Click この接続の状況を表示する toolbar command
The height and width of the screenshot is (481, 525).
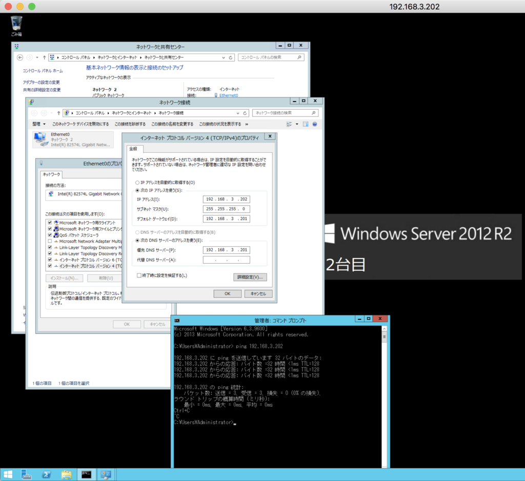220,124
